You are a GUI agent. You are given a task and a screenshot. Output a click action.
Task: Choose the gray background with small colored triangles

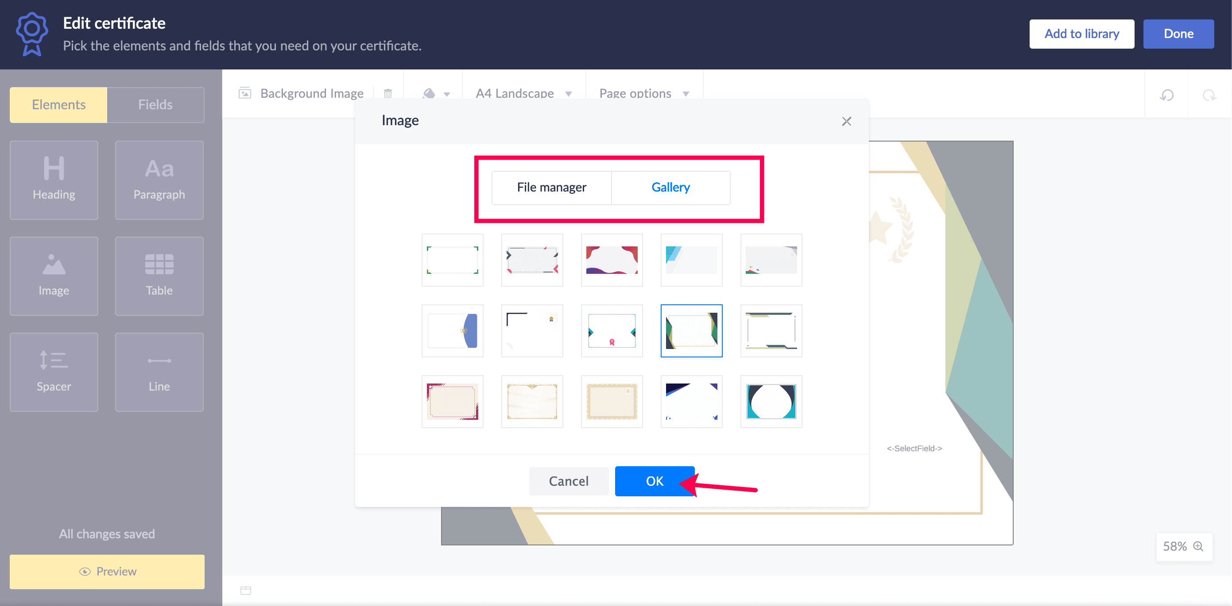click(x=771, y=260)
